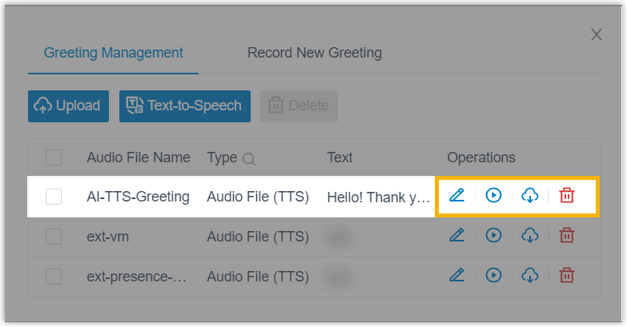Viewport: 627px width, 327px height.
Task: Remove the ext-presence greeting with trash icon
Action: pos(567,276)
